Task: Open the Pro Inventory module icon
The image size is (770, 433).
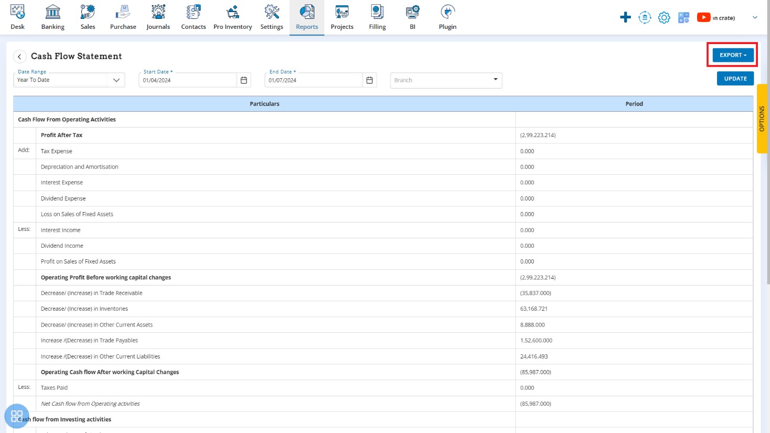Action: click(x=233, y=12)
